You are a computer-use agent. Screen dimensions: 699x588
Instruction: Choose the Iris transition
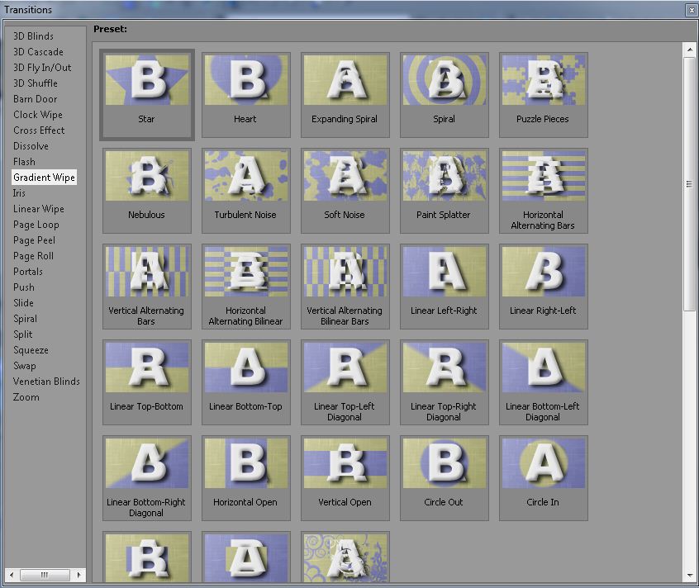click(19, 193)
